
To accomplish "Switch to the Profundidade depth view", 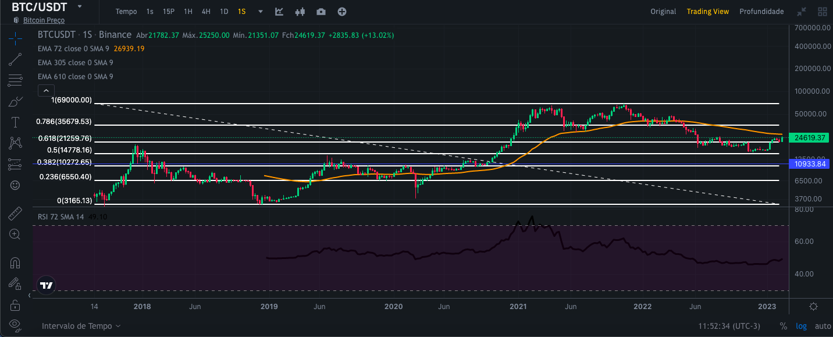I will coord(761,12).
